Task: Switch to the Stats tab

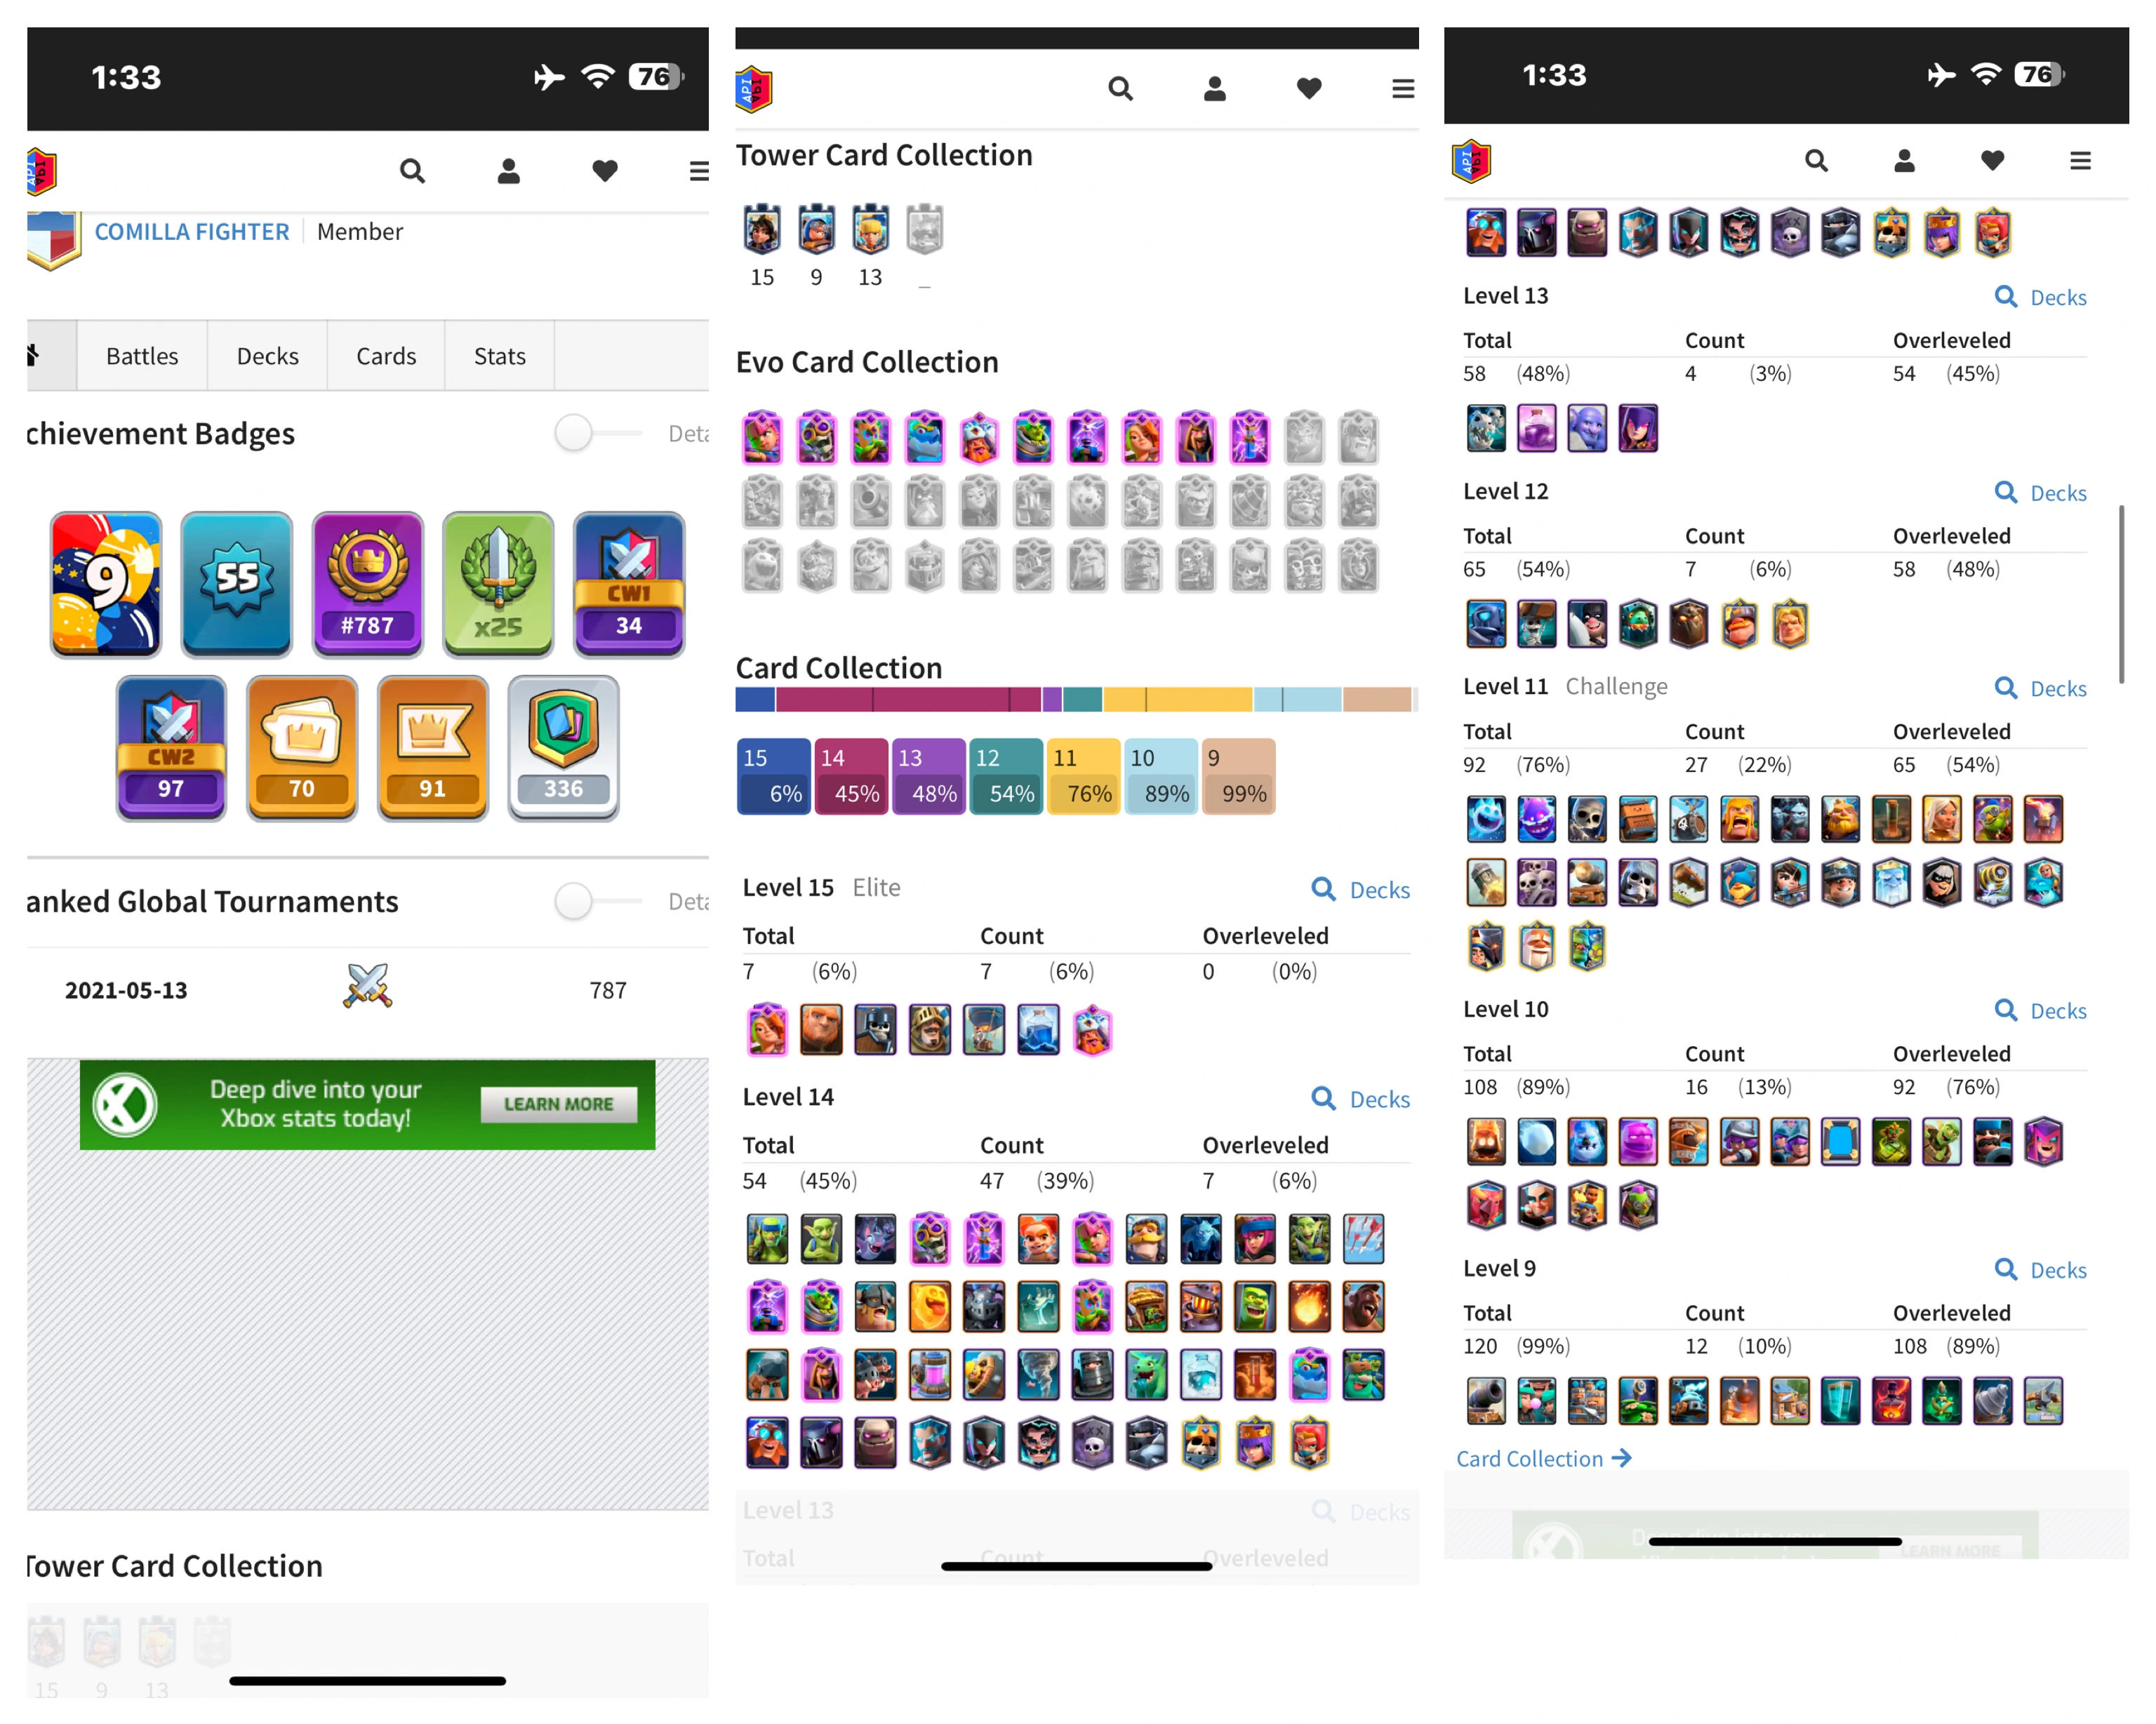Action: click(499, 356)
